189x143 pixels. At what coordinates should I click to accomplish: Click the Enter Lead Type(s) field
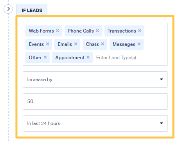pyautogui.click(x=116, y=58)
